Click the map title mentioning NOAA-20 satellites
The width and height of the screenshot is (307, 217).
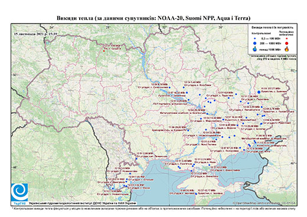153,18
